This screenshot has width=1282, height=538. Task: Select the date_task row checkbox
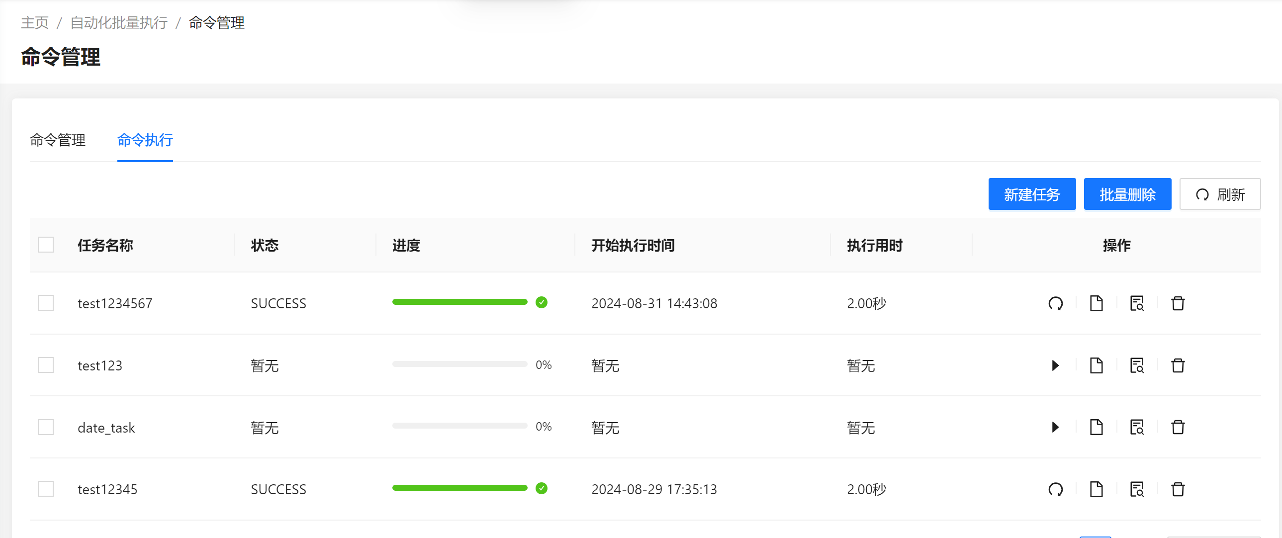click(46, 427)
